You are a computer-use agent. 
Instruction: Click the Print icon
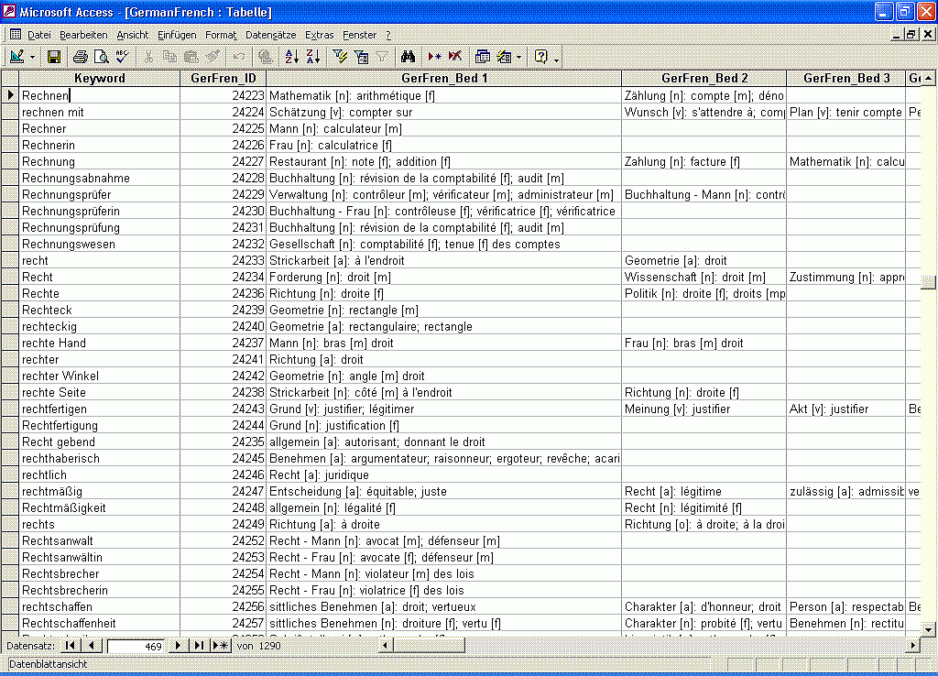tap(81, 57)
